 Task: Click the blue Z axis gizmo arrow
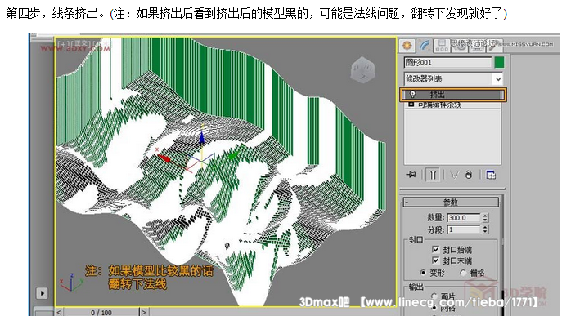tap(202, 137)
